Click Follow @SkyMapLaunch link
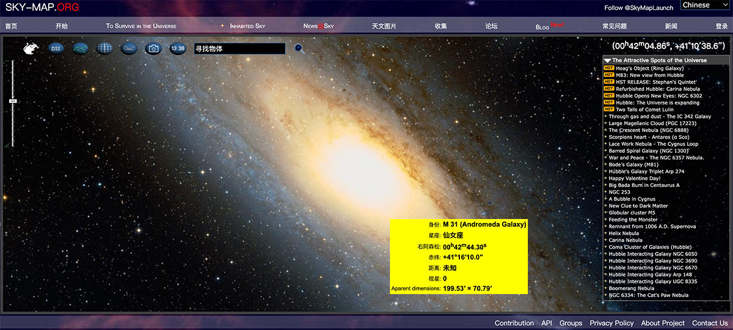Viewport: 733px width, 330px height. point(639,8)
